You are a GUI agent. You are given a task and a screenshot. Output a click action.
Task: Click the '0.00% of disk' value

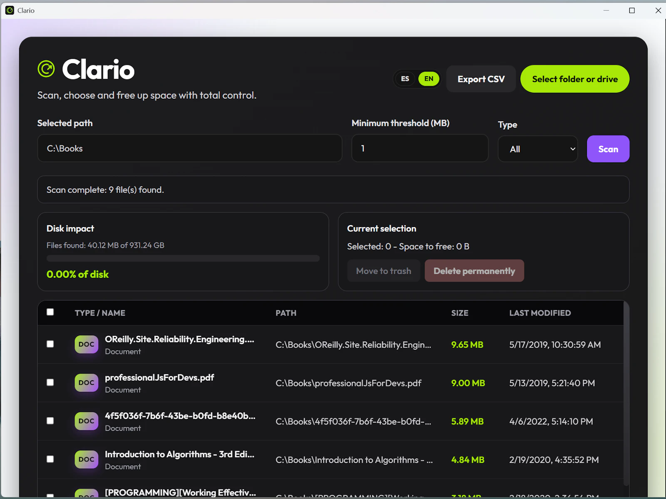coord(77,274)
